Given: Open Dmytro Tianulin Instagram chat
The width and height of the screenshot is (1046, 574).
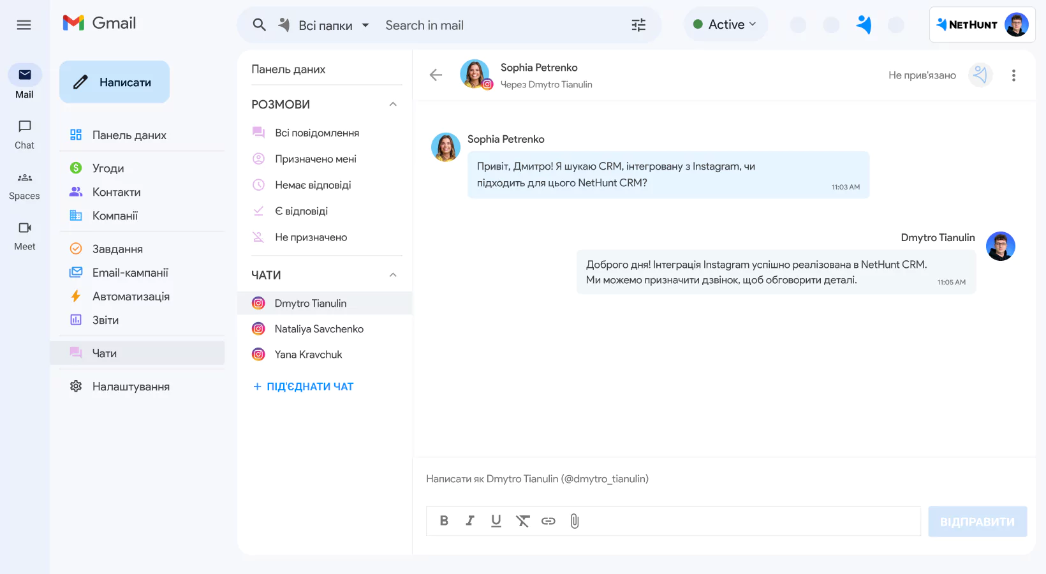Looking at the screenshot, I should coord(325,303).
